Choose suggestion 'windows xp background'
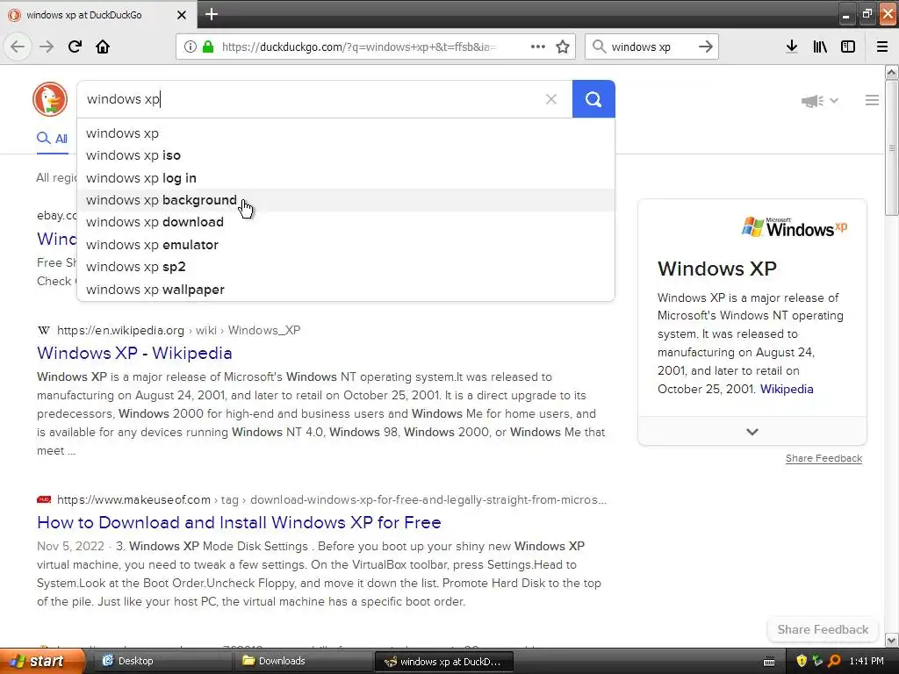Image resolution: width=899 pixels, height=674 pixels. [346, 200]
